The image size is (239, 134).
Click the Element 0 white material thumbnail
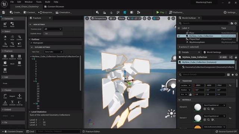click(198, 107)
